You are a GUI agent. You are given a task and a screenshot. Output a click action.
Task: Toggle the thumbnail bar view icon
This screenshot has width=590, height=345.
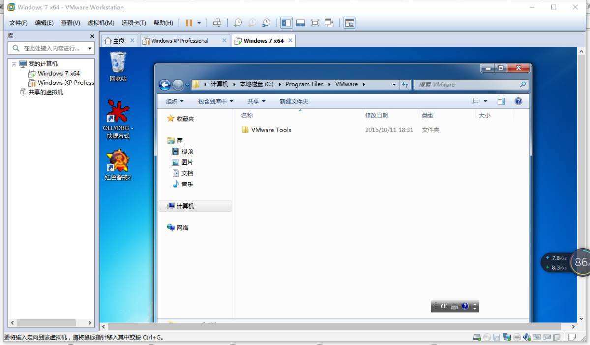[300, 23]
